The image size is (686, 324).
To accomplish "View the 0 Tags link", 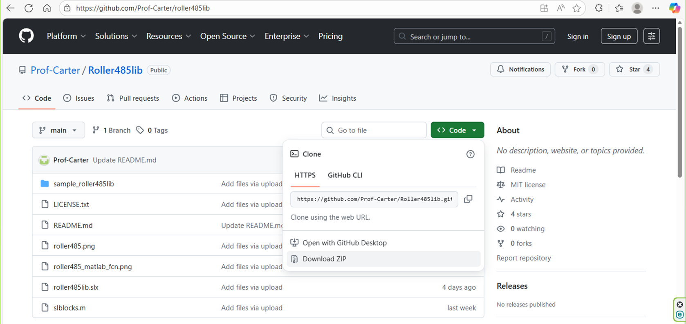I will click(152, 130).
